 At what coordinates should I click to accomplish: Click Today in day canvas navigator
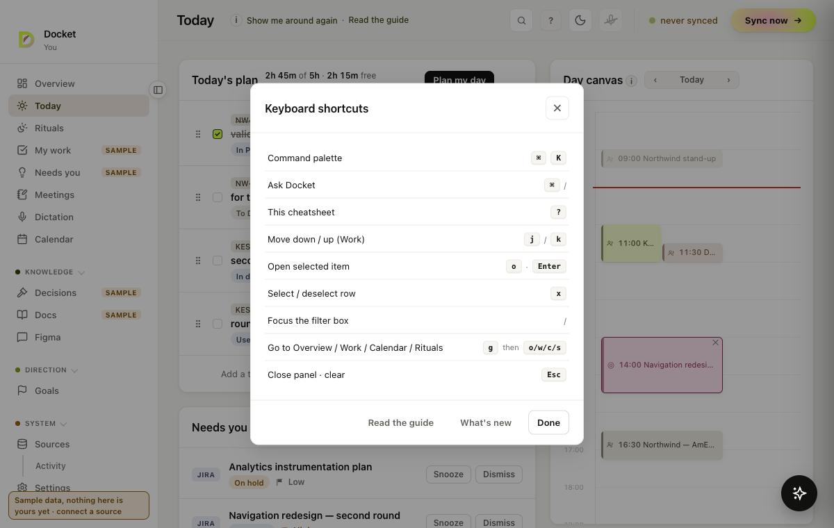692,80
